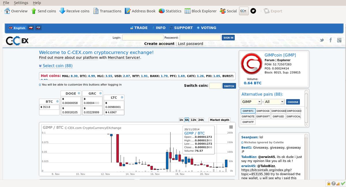Open the Merchant Service link
The image size is (346, 187).
pos(124,57)
